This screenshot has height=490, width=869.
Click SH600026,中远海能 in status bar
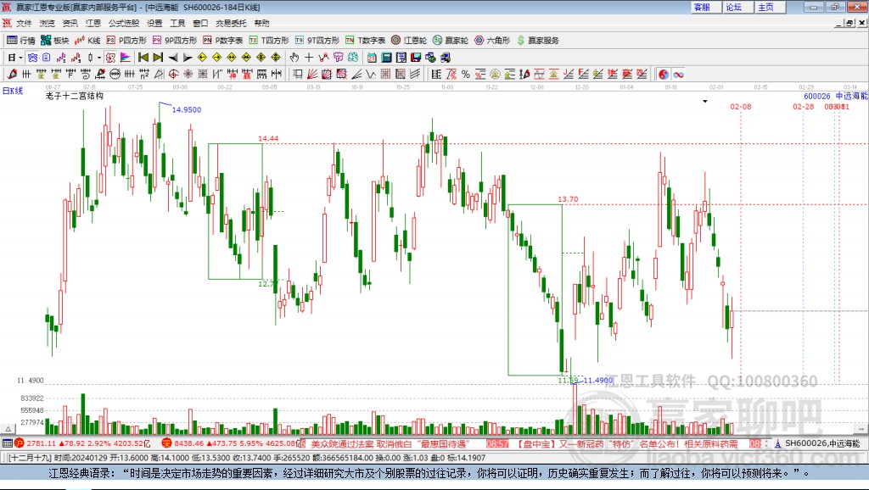[x=821, y=444]
